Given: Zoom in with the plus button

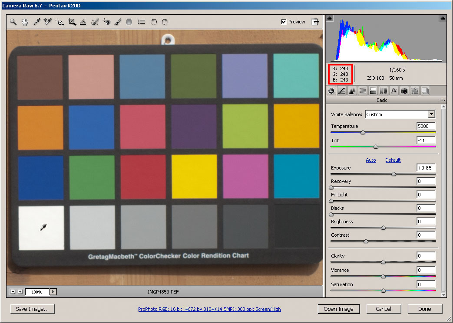Looking at the screenshot, I should 20,291.
